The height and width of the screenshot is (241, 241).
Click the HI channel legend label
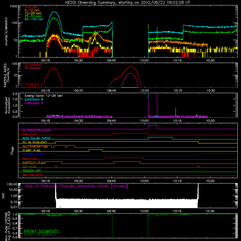coord(33,68)
